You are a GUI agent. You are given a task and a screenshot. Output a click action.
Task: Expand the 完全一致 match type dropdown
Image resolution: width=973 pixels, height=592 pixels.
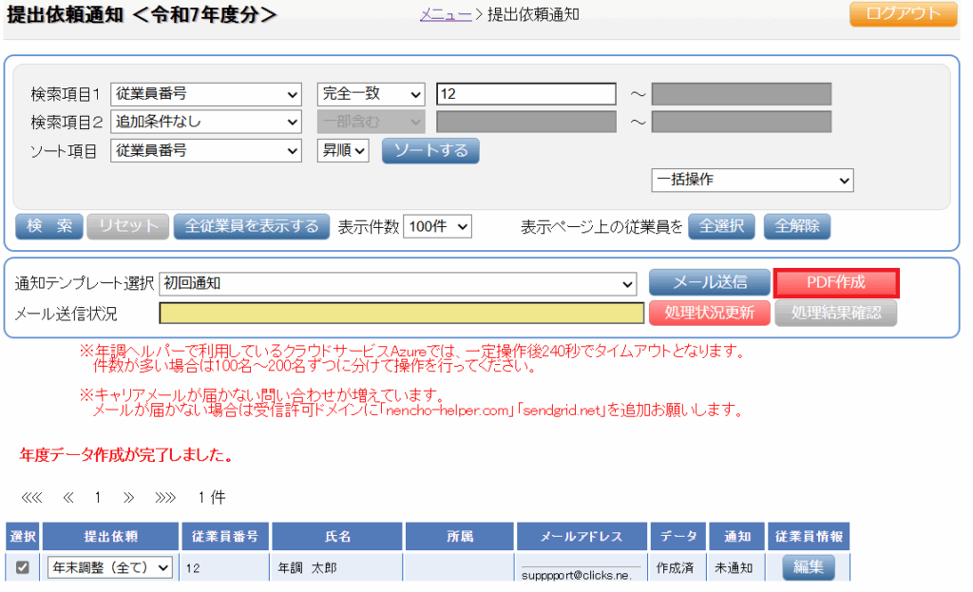point(371,94)
